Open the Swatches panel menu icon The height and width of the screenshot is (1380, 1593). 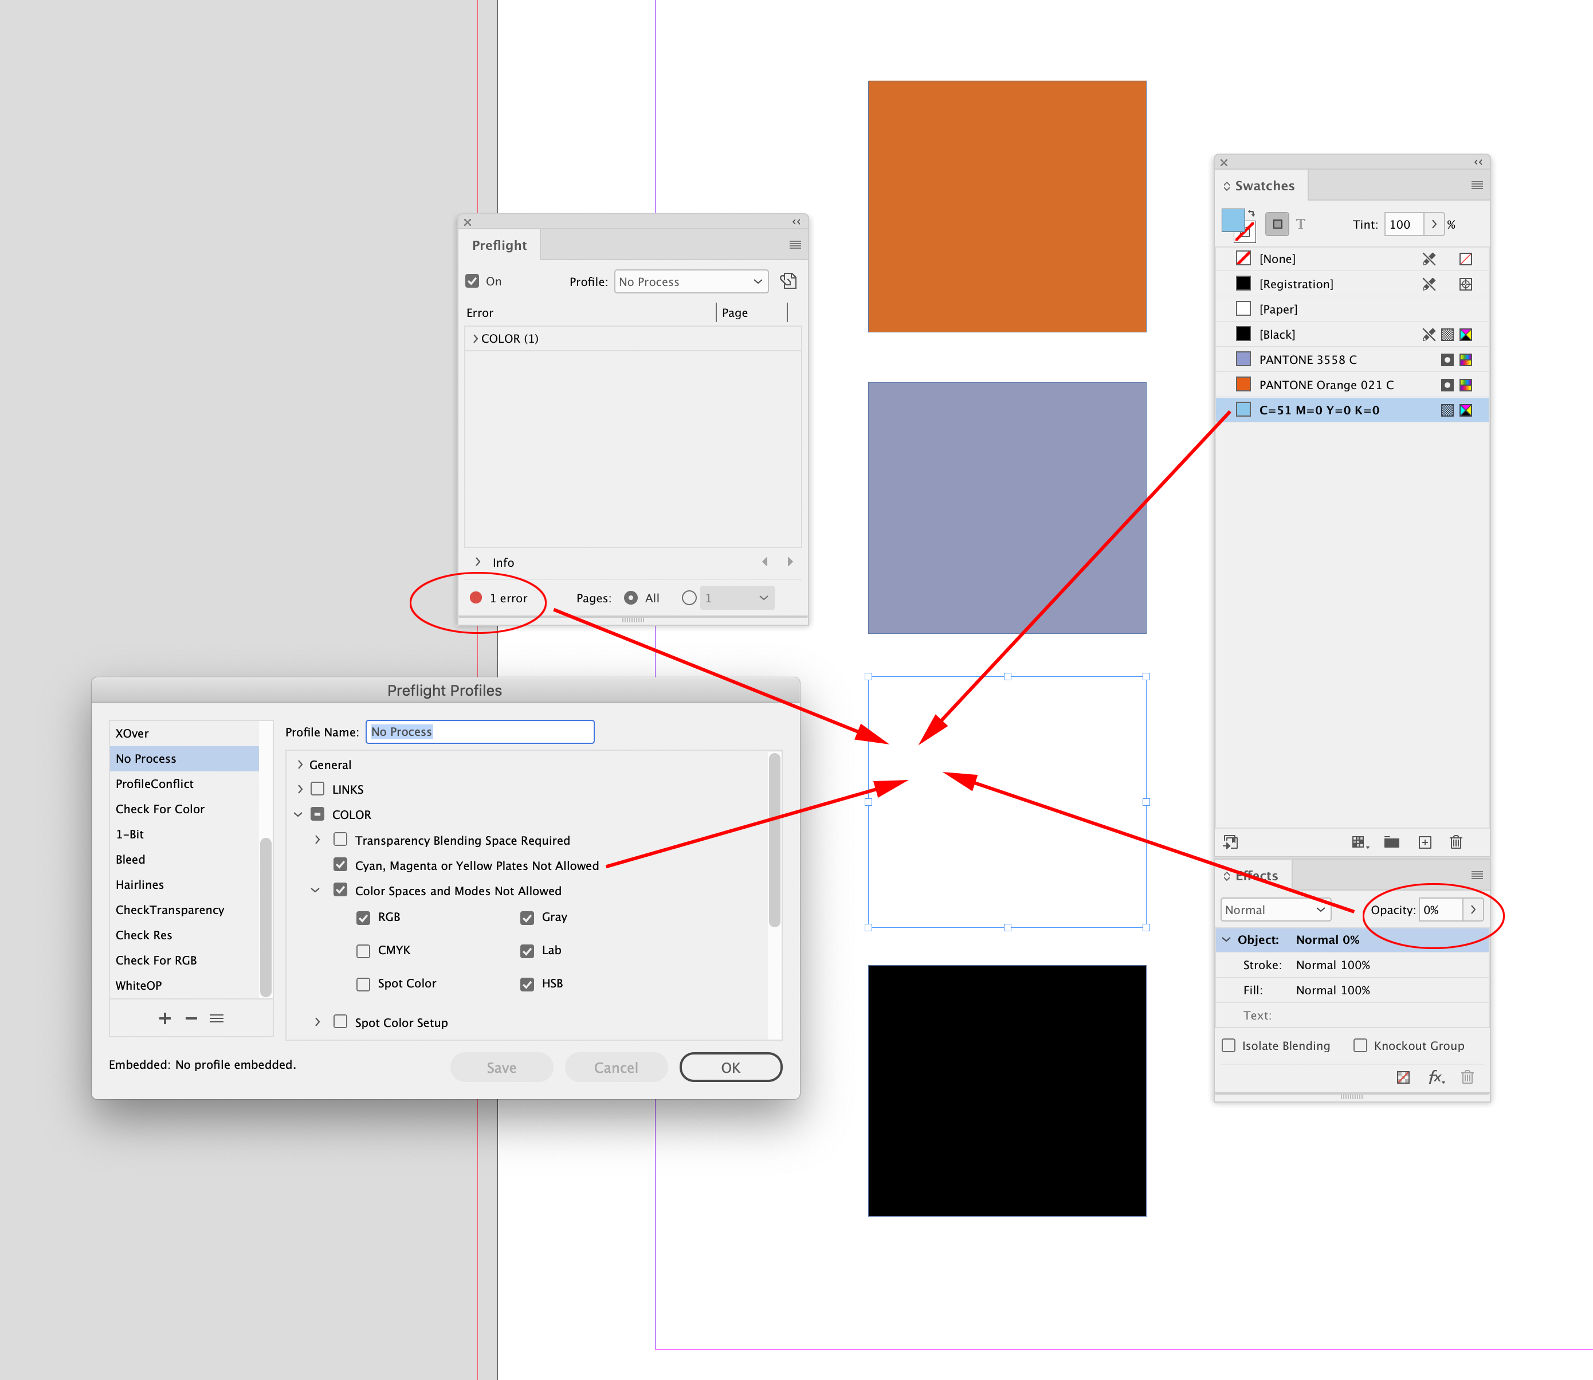[1477, 185]
